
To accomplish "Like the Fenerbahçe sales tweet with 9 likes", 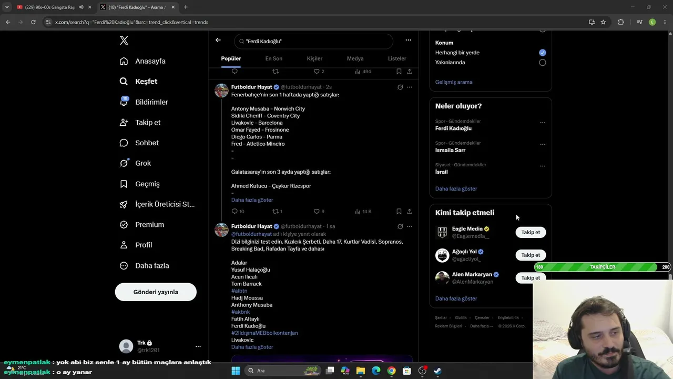I will click(x=319, y=211).
